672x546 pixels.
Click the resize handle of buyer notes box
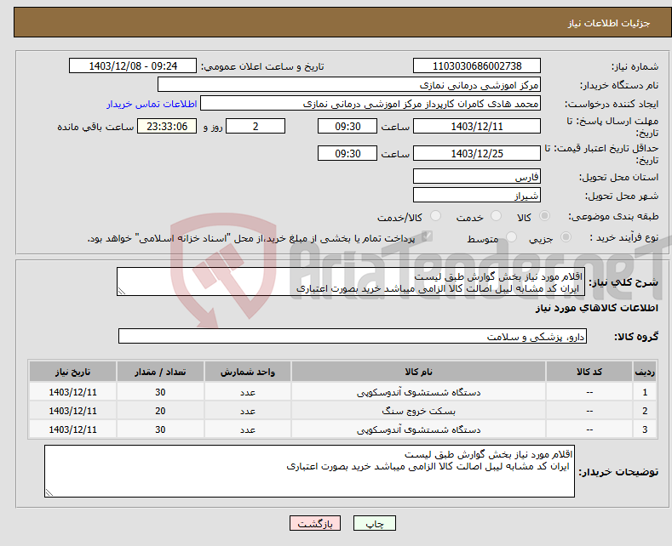pyautogui.click(x=49, y=492)
